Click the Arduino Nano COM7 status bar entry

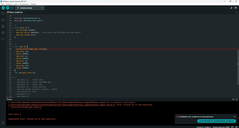[221, 127]
